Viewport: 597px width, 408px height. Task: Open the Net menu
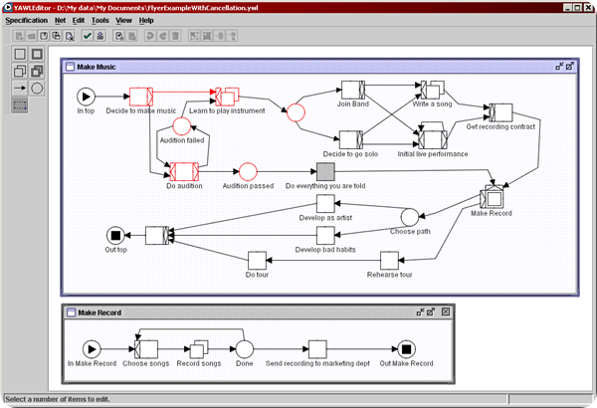click(x=60, y=21)
